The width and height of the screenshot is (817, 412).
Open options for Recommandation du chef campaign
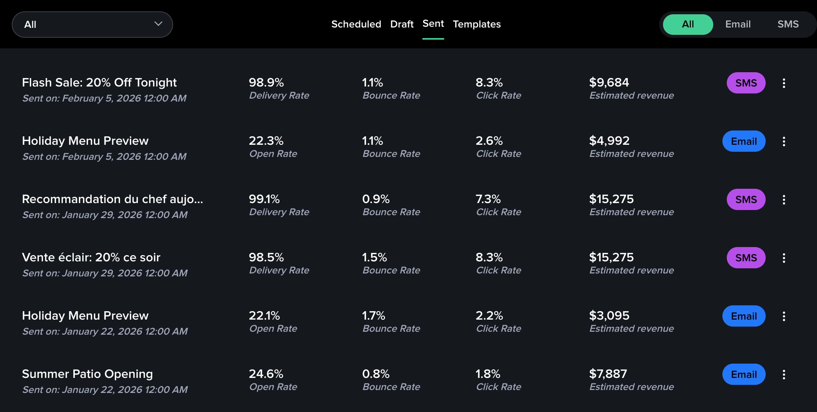coord(784,200)
